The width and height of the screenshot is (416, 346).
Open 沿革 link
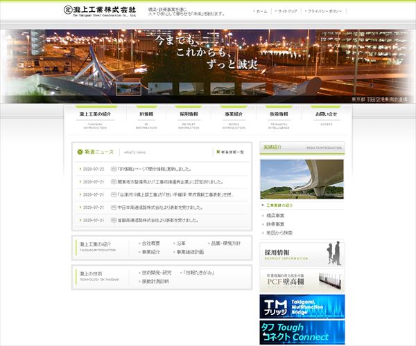coord(181,244)
